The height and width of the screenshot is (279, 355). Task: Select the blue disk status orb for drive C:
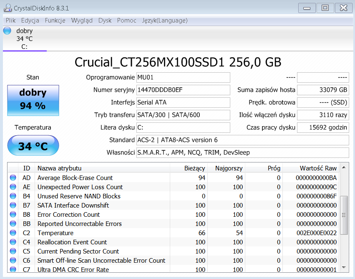coord(7,30)
